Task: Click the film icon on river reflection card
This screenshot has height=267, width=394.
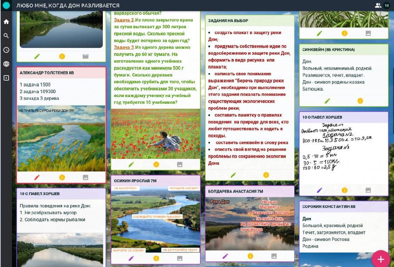Action: click(x=85, y=56)
